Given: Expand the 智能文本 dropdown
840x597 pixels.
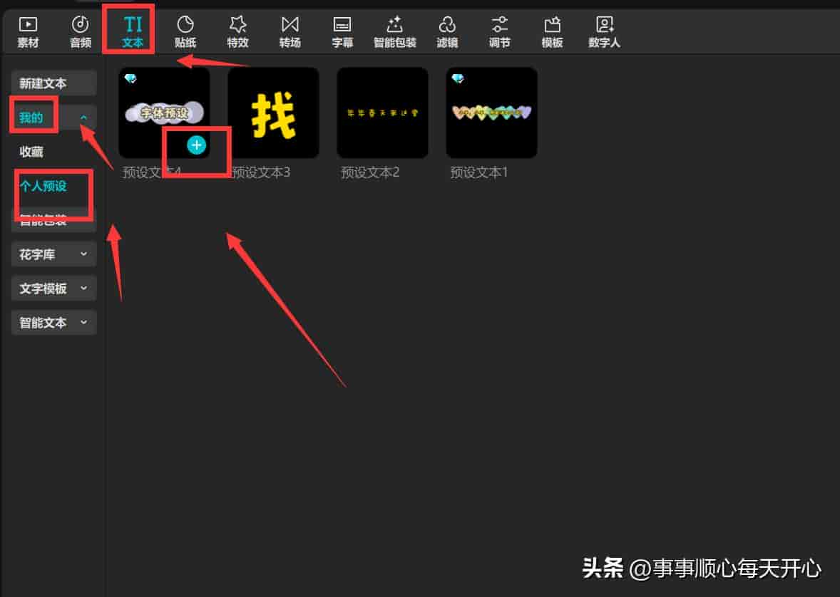Looking at the screenshot, I should tap(53, 322).
